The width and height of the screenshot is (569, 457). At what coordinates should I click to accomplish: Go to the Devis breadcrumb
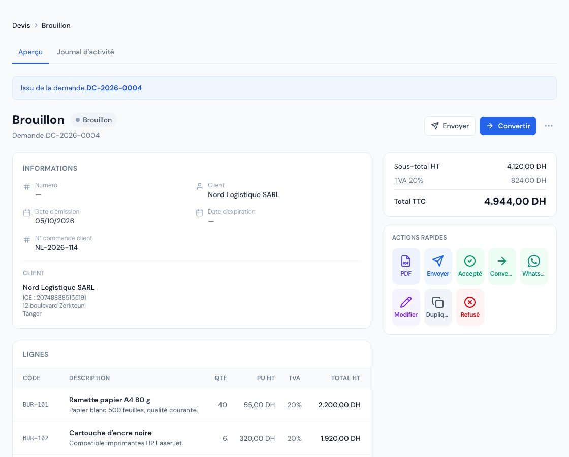pyautogui.click(x=21, y=25)
